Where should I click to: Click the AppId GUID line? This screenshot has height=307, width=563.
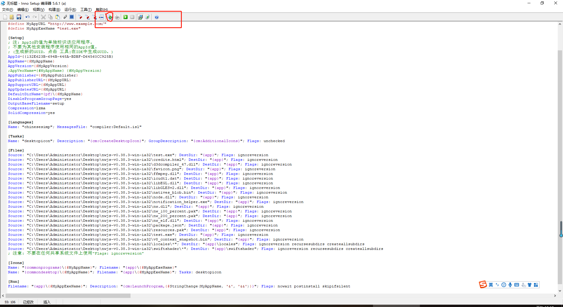[61, 57]
